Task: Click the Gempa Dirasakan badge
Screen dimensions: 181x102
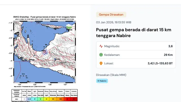Action: point(111,14)
